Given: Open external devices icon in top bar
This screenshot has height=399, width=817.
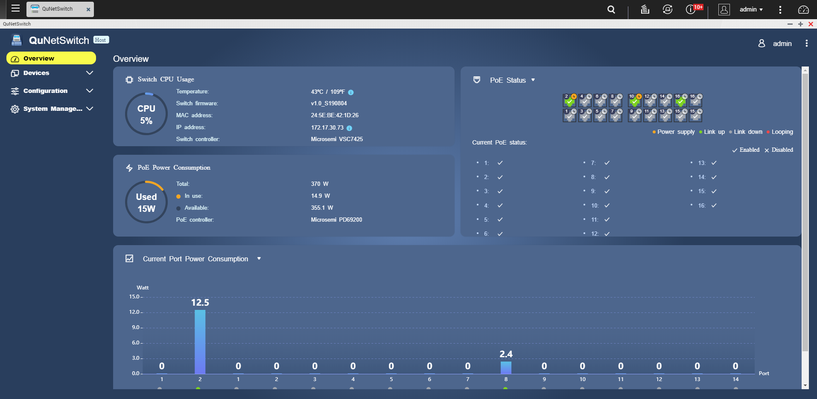Looking at the screenshot, I should (x=668, y=9).
